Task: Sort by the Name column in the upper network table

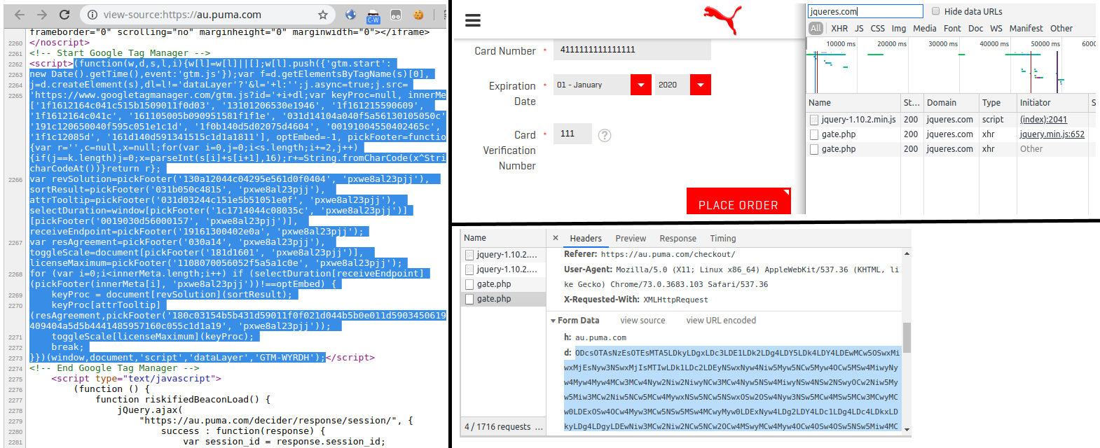Action: point(853,102)
